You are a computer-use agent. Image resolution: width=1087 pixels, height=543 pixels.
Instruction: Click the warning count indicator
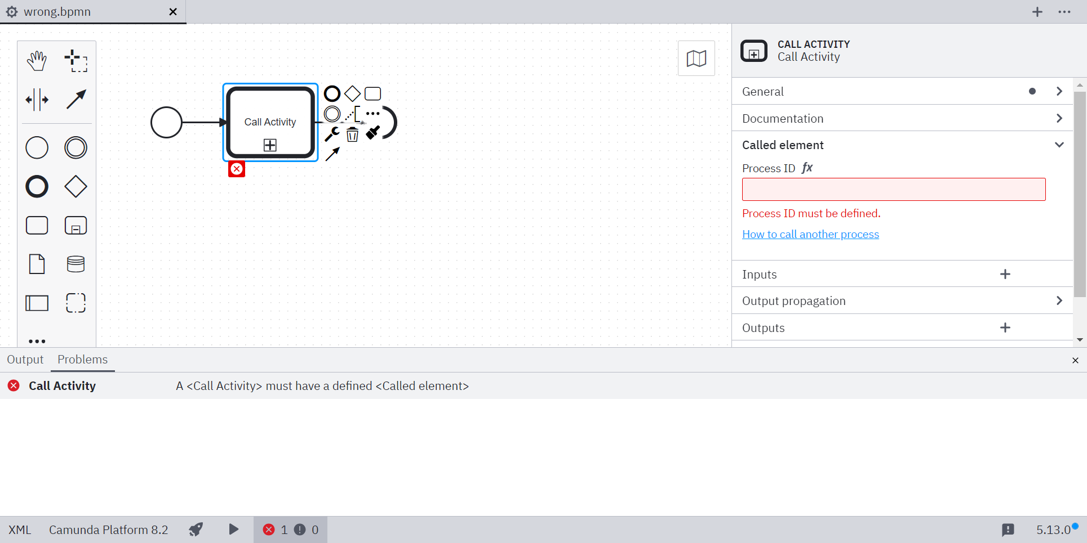[307, 529]
